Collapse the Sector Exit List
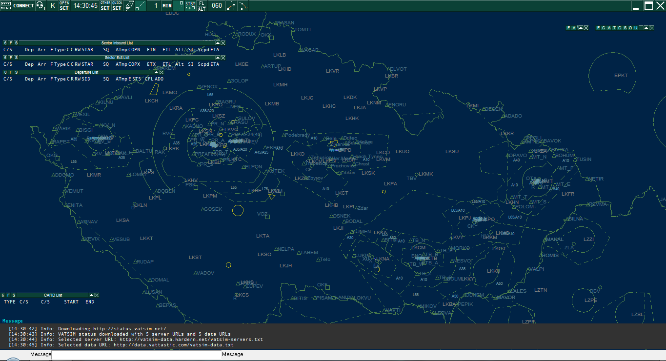Screen dimensions: 666x361 point(218,58)
